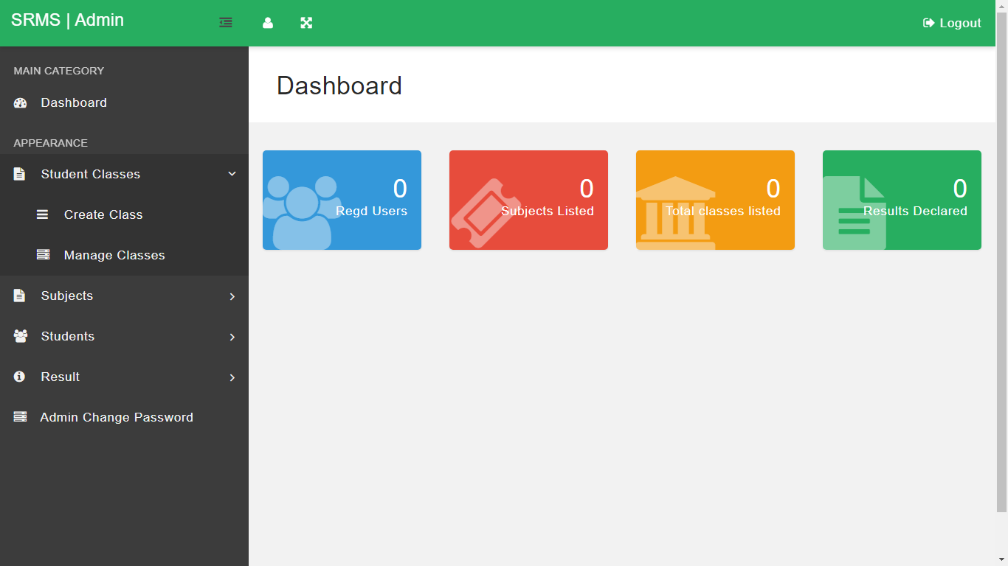
Task: Open the Subjects Listed count card
Action: [x=528, y=200]
